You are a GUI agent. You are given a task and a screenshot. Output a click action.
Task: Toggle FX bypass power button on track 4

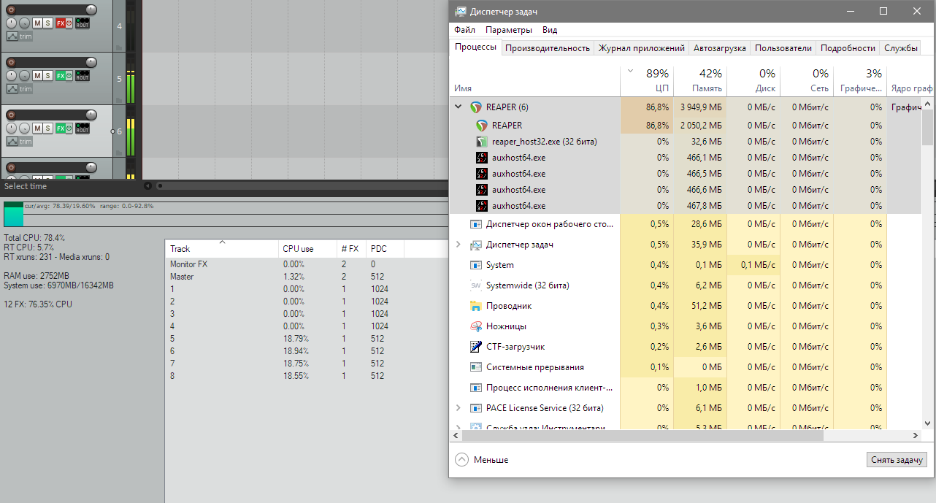(69, 23)
